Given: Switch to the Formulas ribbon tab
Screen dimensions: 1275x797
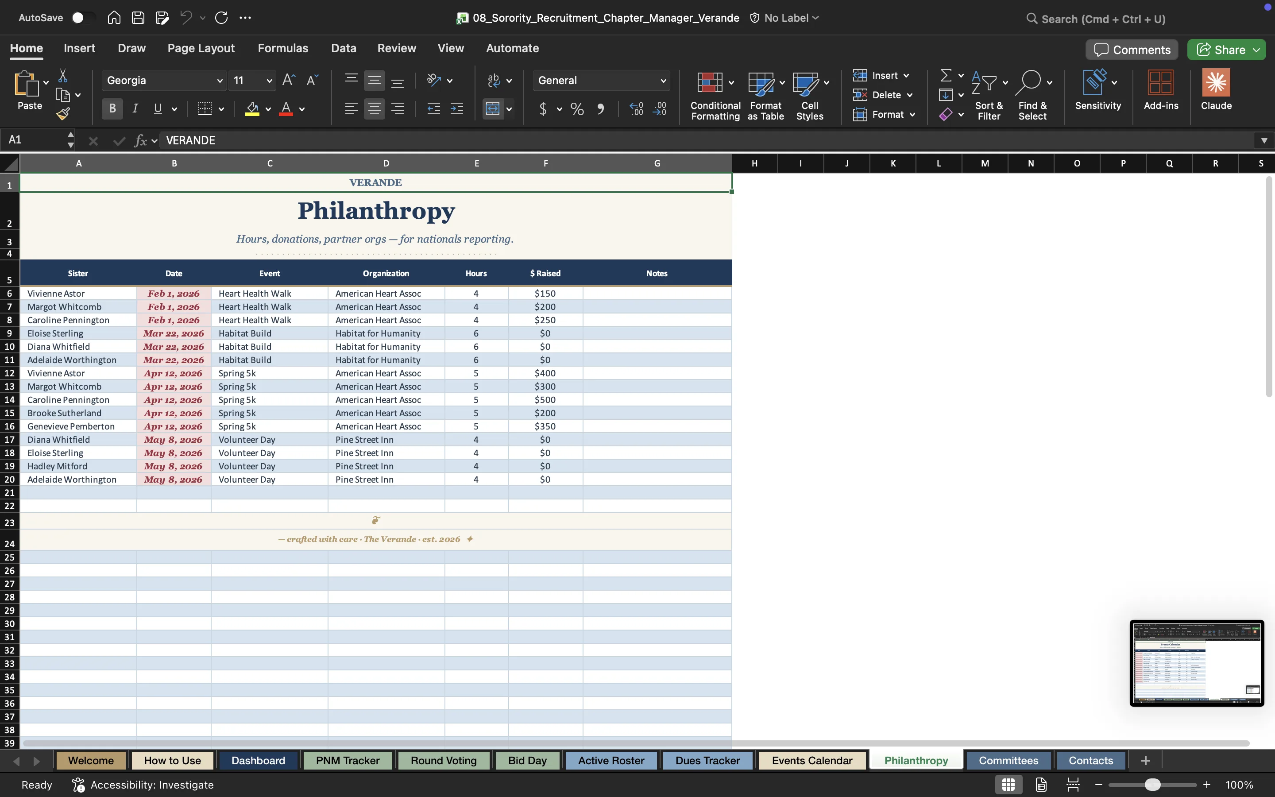Looking at the screenshot, I should (283, 48).
